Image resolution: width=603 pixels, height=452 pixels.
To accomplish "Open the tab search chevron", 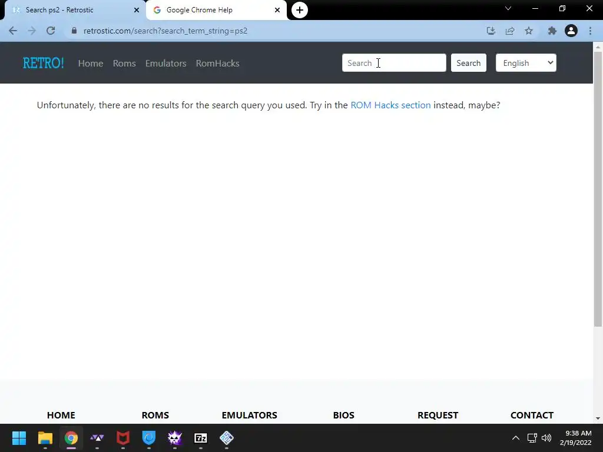I will [508, 8].
